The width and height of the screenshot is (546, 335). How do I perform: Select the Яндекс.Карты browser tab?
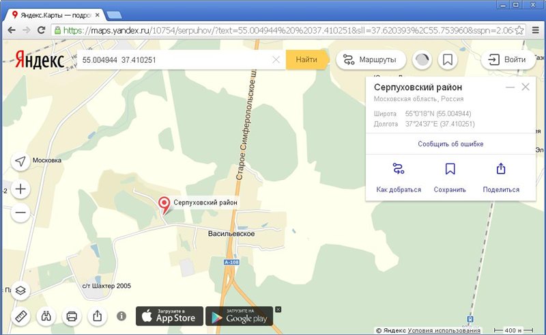(56, 15)
